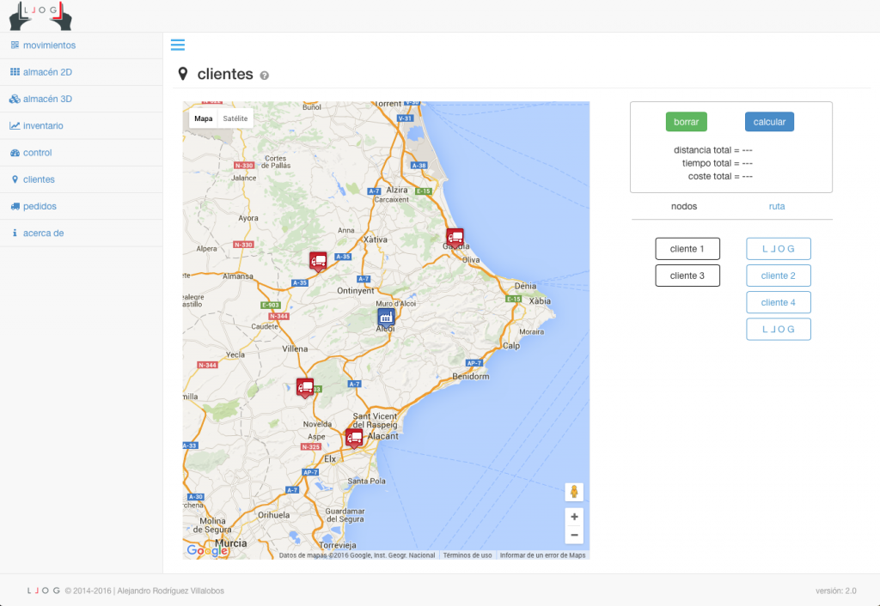880x606 pixels.
Task: Select the movimientos grid icon in sidebar
Action: click(15, 45)
